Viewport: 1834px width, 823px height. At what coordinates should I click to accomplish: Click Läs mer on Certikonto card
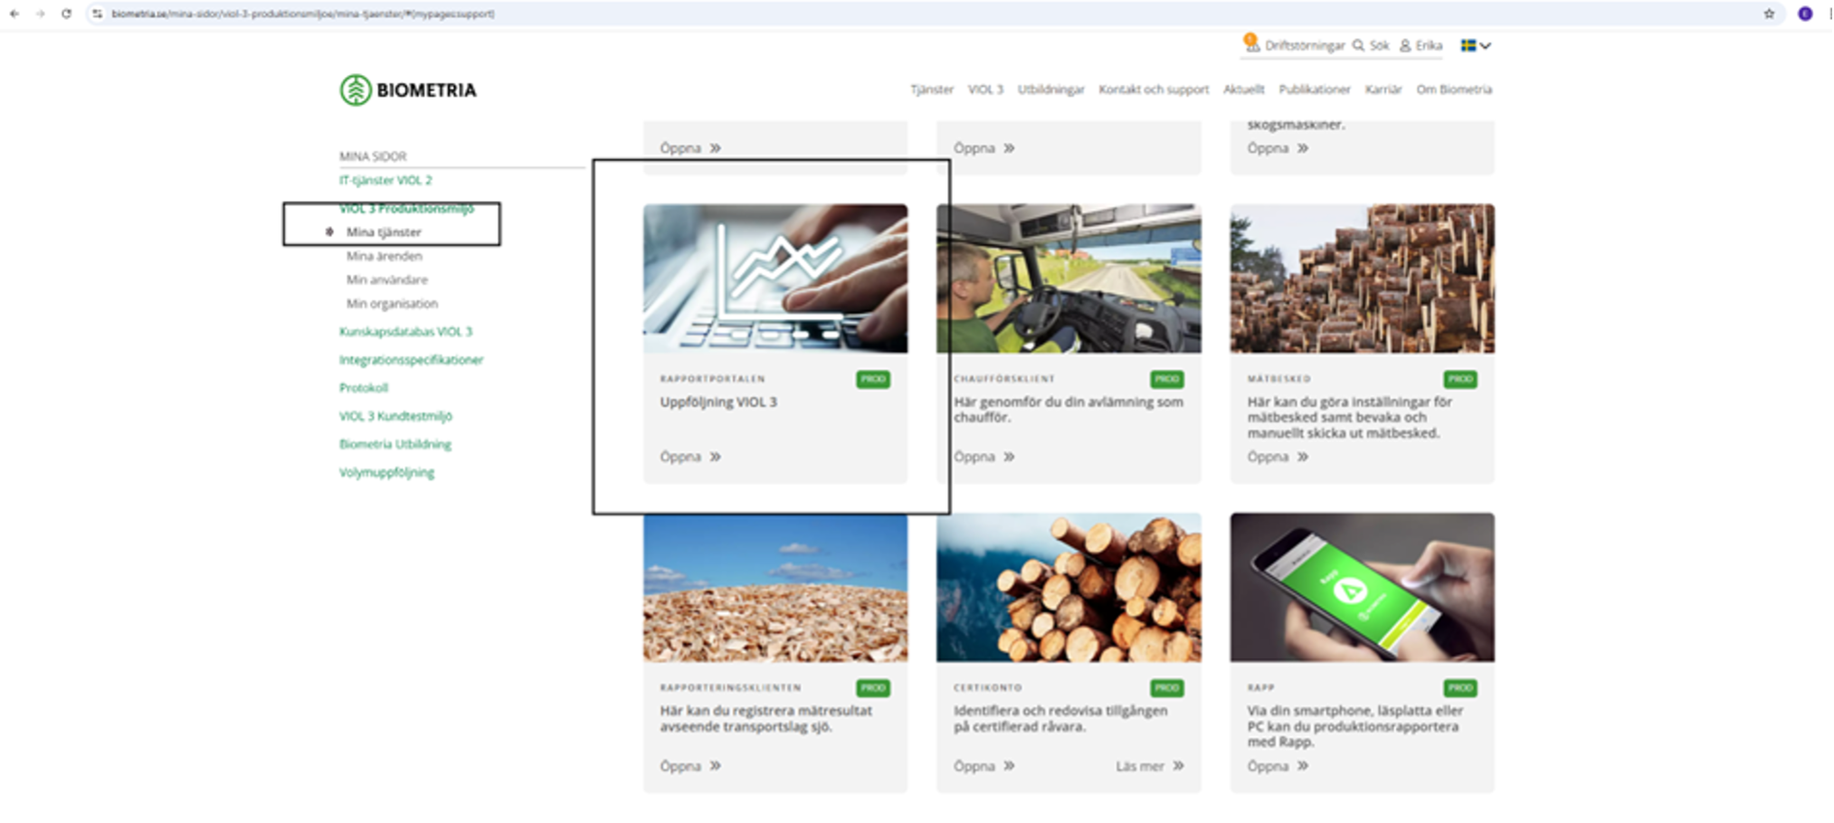coord(1149,766)
